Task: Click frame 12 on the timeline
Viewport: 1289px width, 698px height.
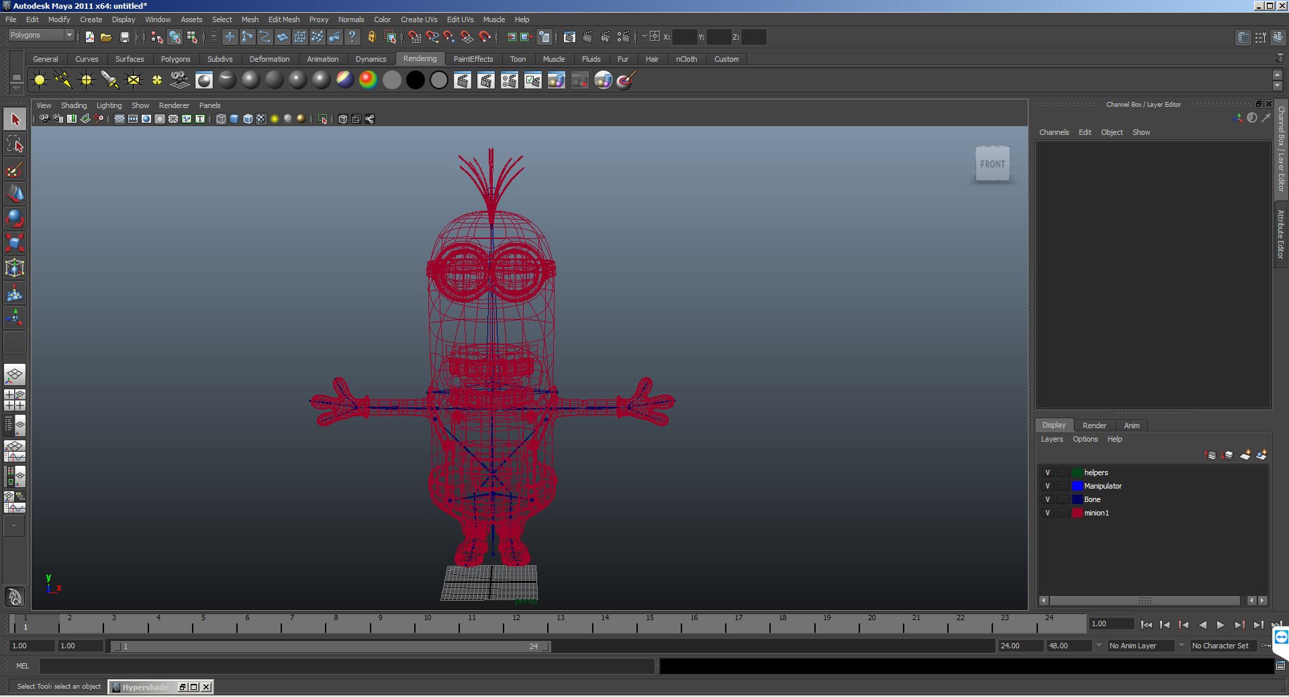Action: click(x=516, y=624)
